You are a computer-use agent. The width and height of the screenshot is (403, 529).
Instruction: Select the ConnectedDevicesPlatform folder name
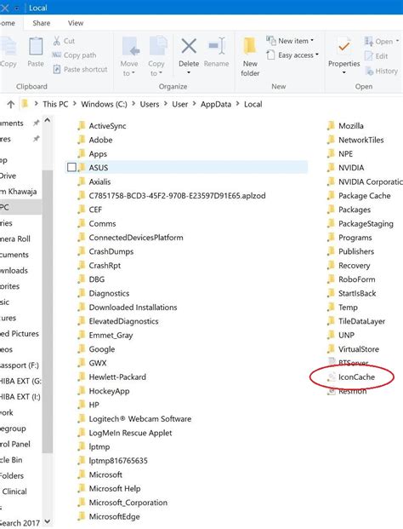pyautogui.click(x=136, y=238)
